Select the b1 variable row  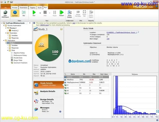[x=87, y=91]
